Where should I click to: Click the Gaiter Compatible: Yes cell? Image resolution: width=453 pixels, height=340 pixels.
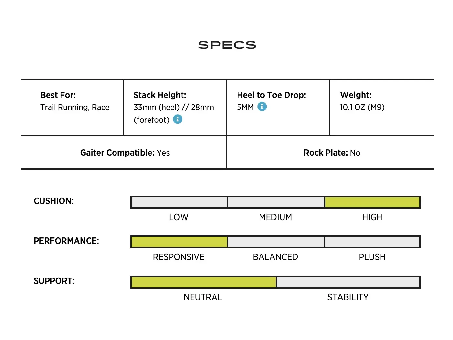(125, 153)
